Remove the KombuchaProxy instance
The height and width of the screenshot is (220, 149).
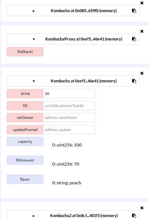coord(142,31)
